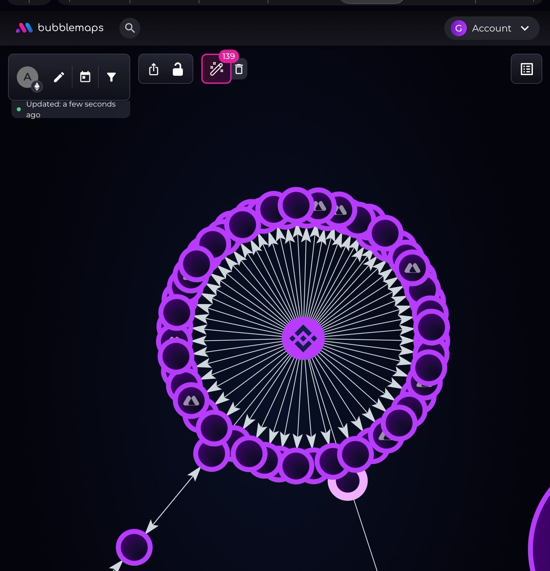Image resolution: width=550 pixels, height=571 pixels.
Task: Expand the Account dropdown menu
Action: coord(491,28)
